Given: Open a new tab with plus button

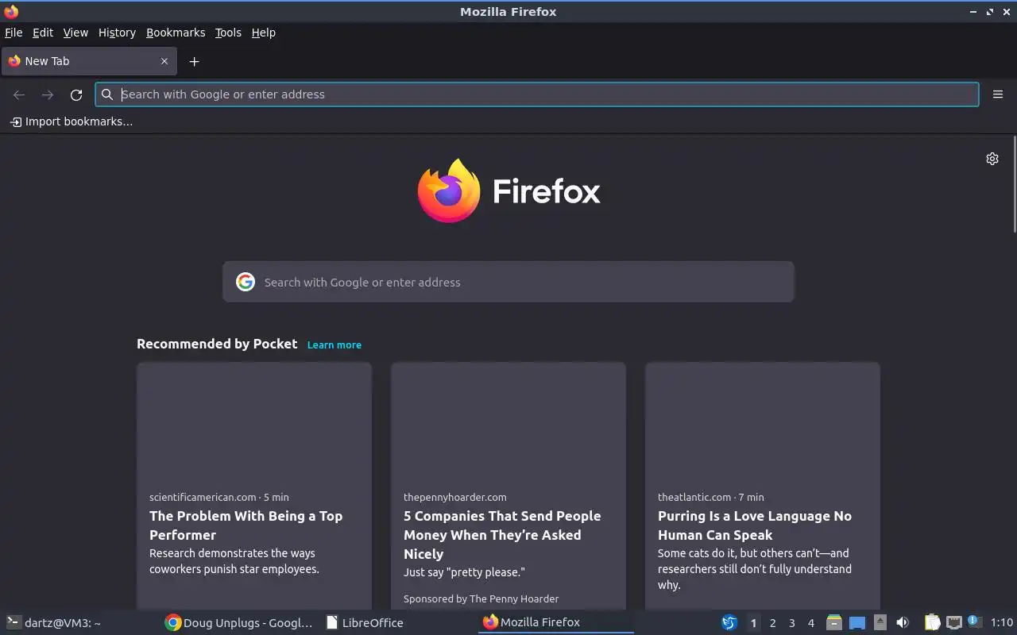Looking at the screenshot, I should click(x=194, y=61).
